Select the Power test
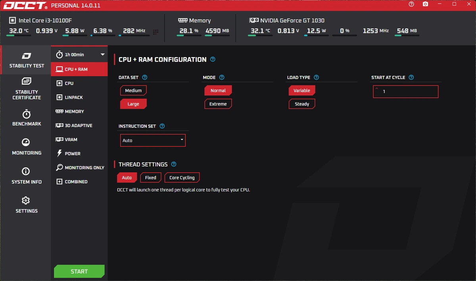The height and width of the screenshot is (281, 476). (x=79, y=154)
